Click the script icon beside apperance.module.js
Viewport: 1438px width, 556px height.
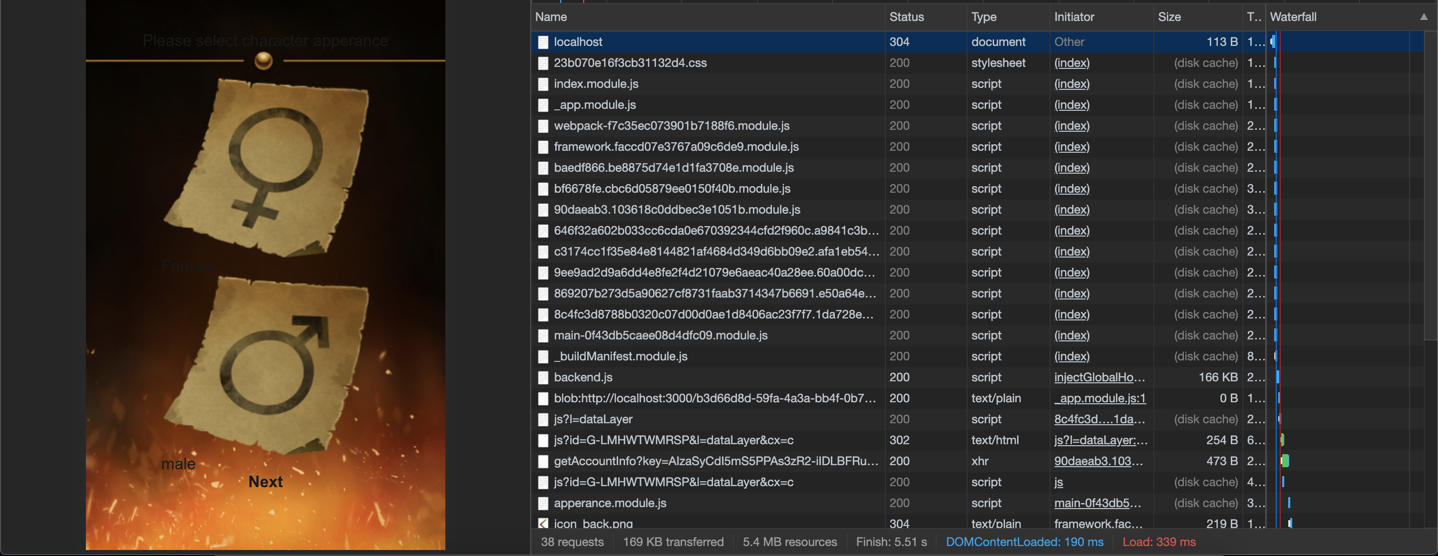pos(543,503)
